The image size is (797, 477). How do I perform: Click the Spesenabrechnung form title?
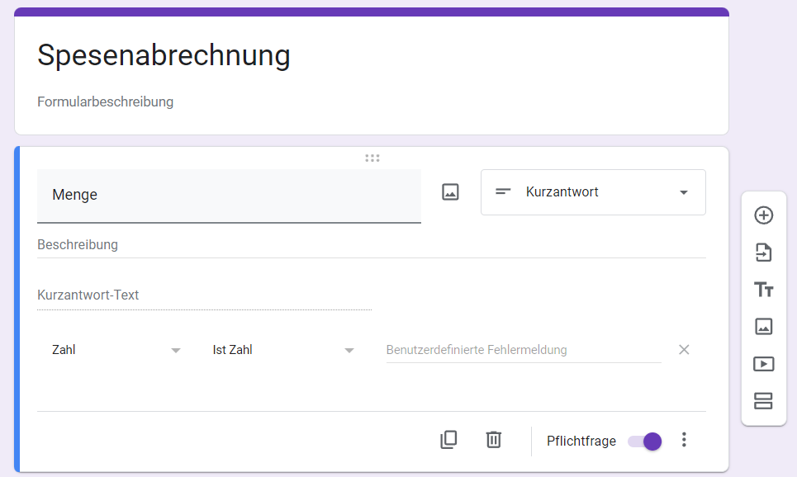point(164,55)
